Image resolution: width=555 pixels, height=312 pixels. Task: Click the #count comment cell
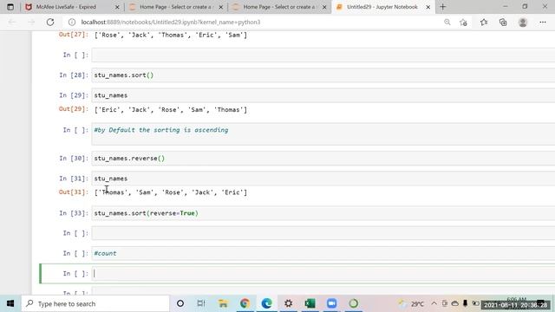(x=323, y=253)
